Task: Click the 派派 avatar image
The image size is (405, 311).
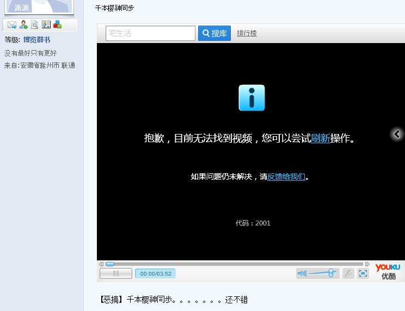Action: point(39,7)
